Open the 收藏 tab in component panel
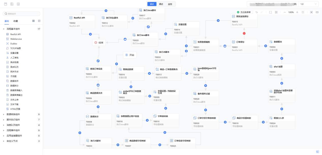Viewport: 322px width, 155px height. pyautogui.click(x=16, y=21)
